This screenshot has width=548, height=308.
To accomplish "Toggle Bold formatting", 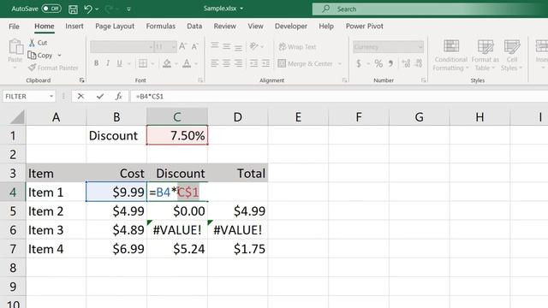I will point(96,63).
